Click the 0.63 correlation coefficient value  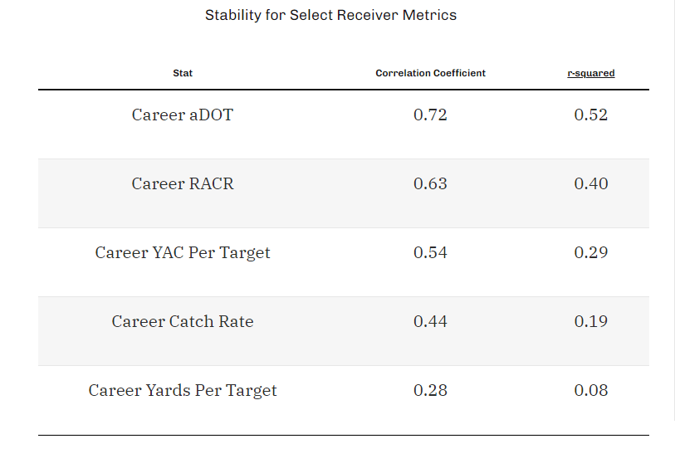(x=430, y=183)
